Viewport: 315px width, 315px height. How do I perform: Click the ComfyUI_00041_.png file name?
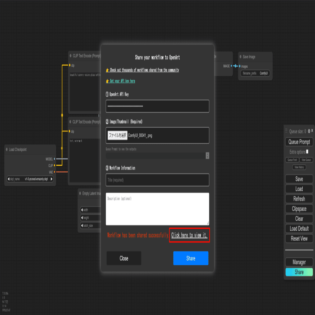(140, 135)
